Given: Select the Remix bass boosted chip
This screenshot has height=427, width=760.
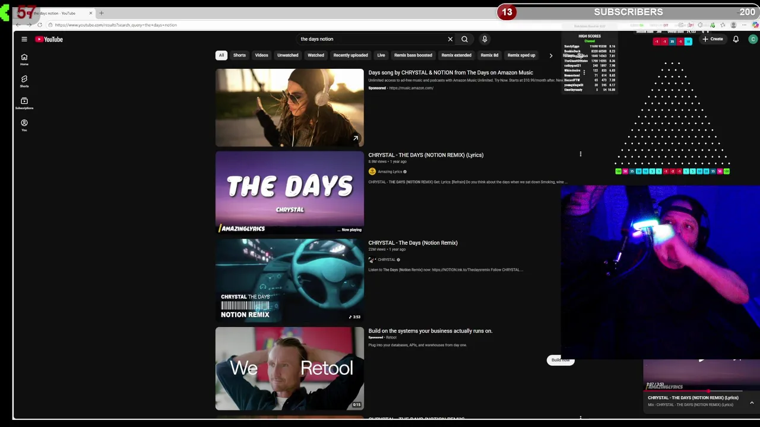Looking at the screenshot, I should click(413, 55).
